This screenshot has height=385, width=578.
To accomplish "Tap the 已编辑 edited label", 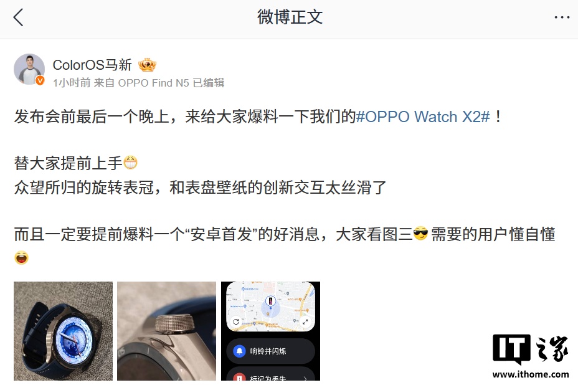I will [x=209, y=83].
